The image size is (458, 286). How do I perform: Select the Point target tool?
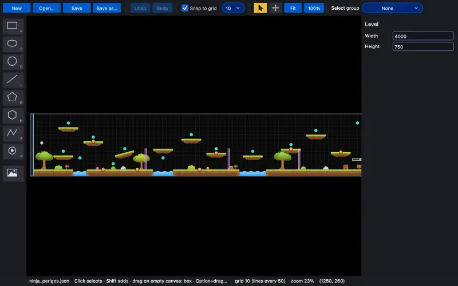tap(13, 151)
